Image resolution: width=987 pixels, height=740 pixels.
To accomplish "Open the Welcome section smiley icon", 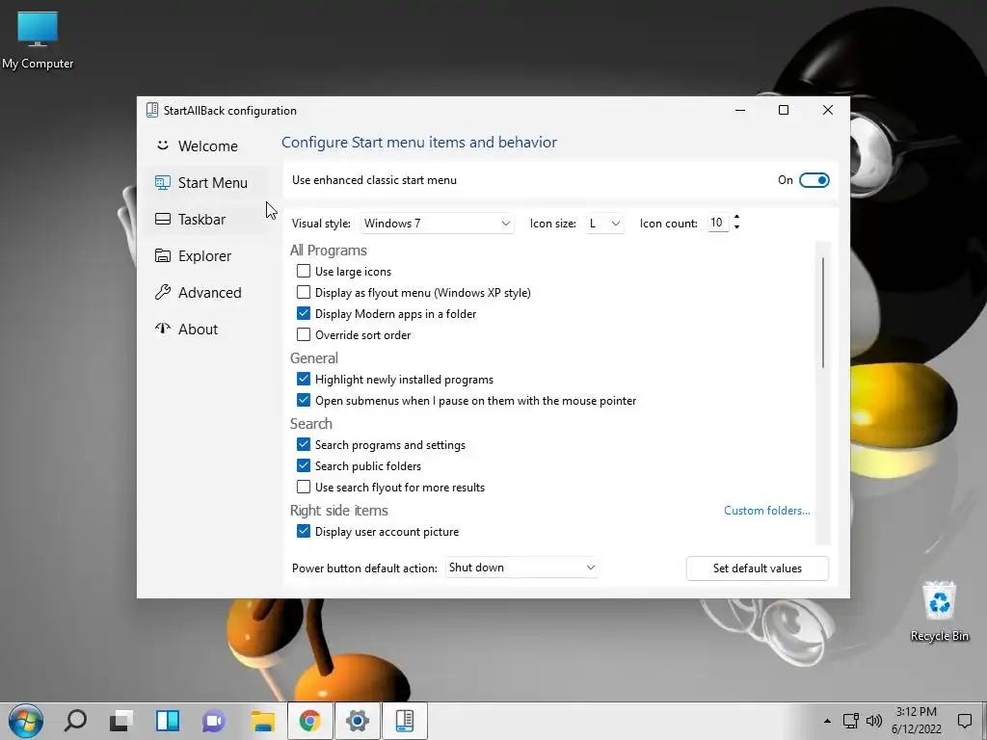I will 162,145.
